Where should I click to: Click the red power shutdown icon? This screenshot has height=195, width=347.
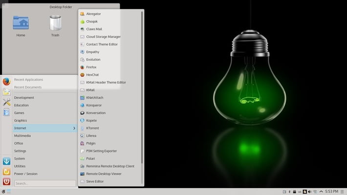7,181
